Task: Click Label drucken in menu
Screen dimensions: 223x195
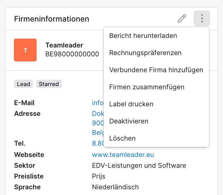Action: (156, 104)
